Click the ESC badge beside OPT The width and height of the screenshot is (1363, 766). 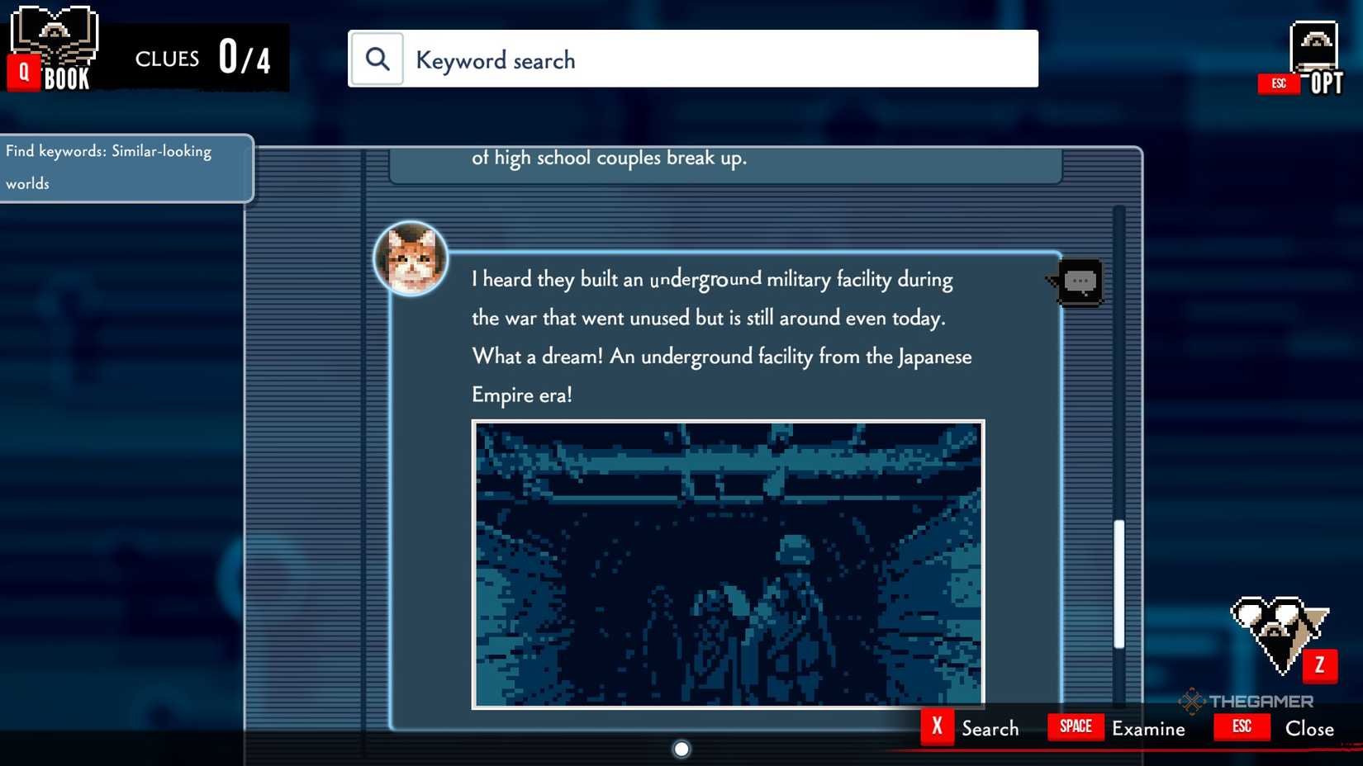pos(1279,83)
